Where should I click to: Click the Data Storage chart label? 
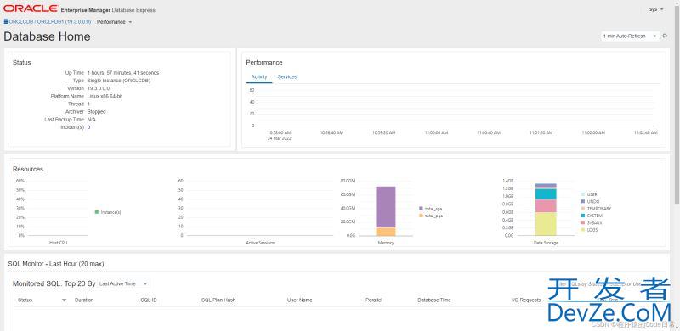click(546, 243)
